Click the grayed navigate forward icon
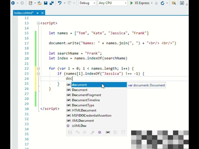 click(x=22, y=3)
